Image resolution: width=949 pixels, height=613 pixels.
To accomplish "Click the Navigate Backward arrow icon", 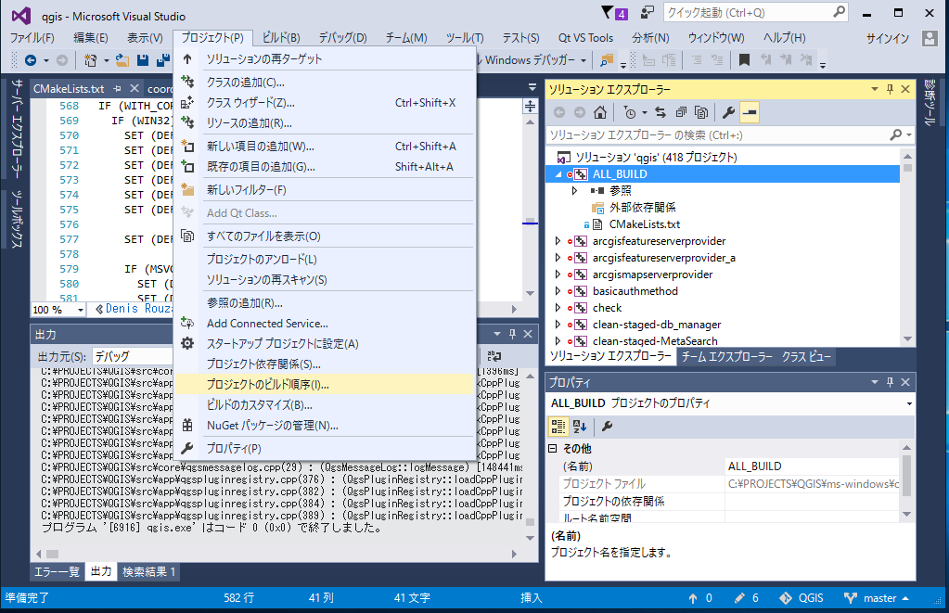I will [x=31, y=60].
